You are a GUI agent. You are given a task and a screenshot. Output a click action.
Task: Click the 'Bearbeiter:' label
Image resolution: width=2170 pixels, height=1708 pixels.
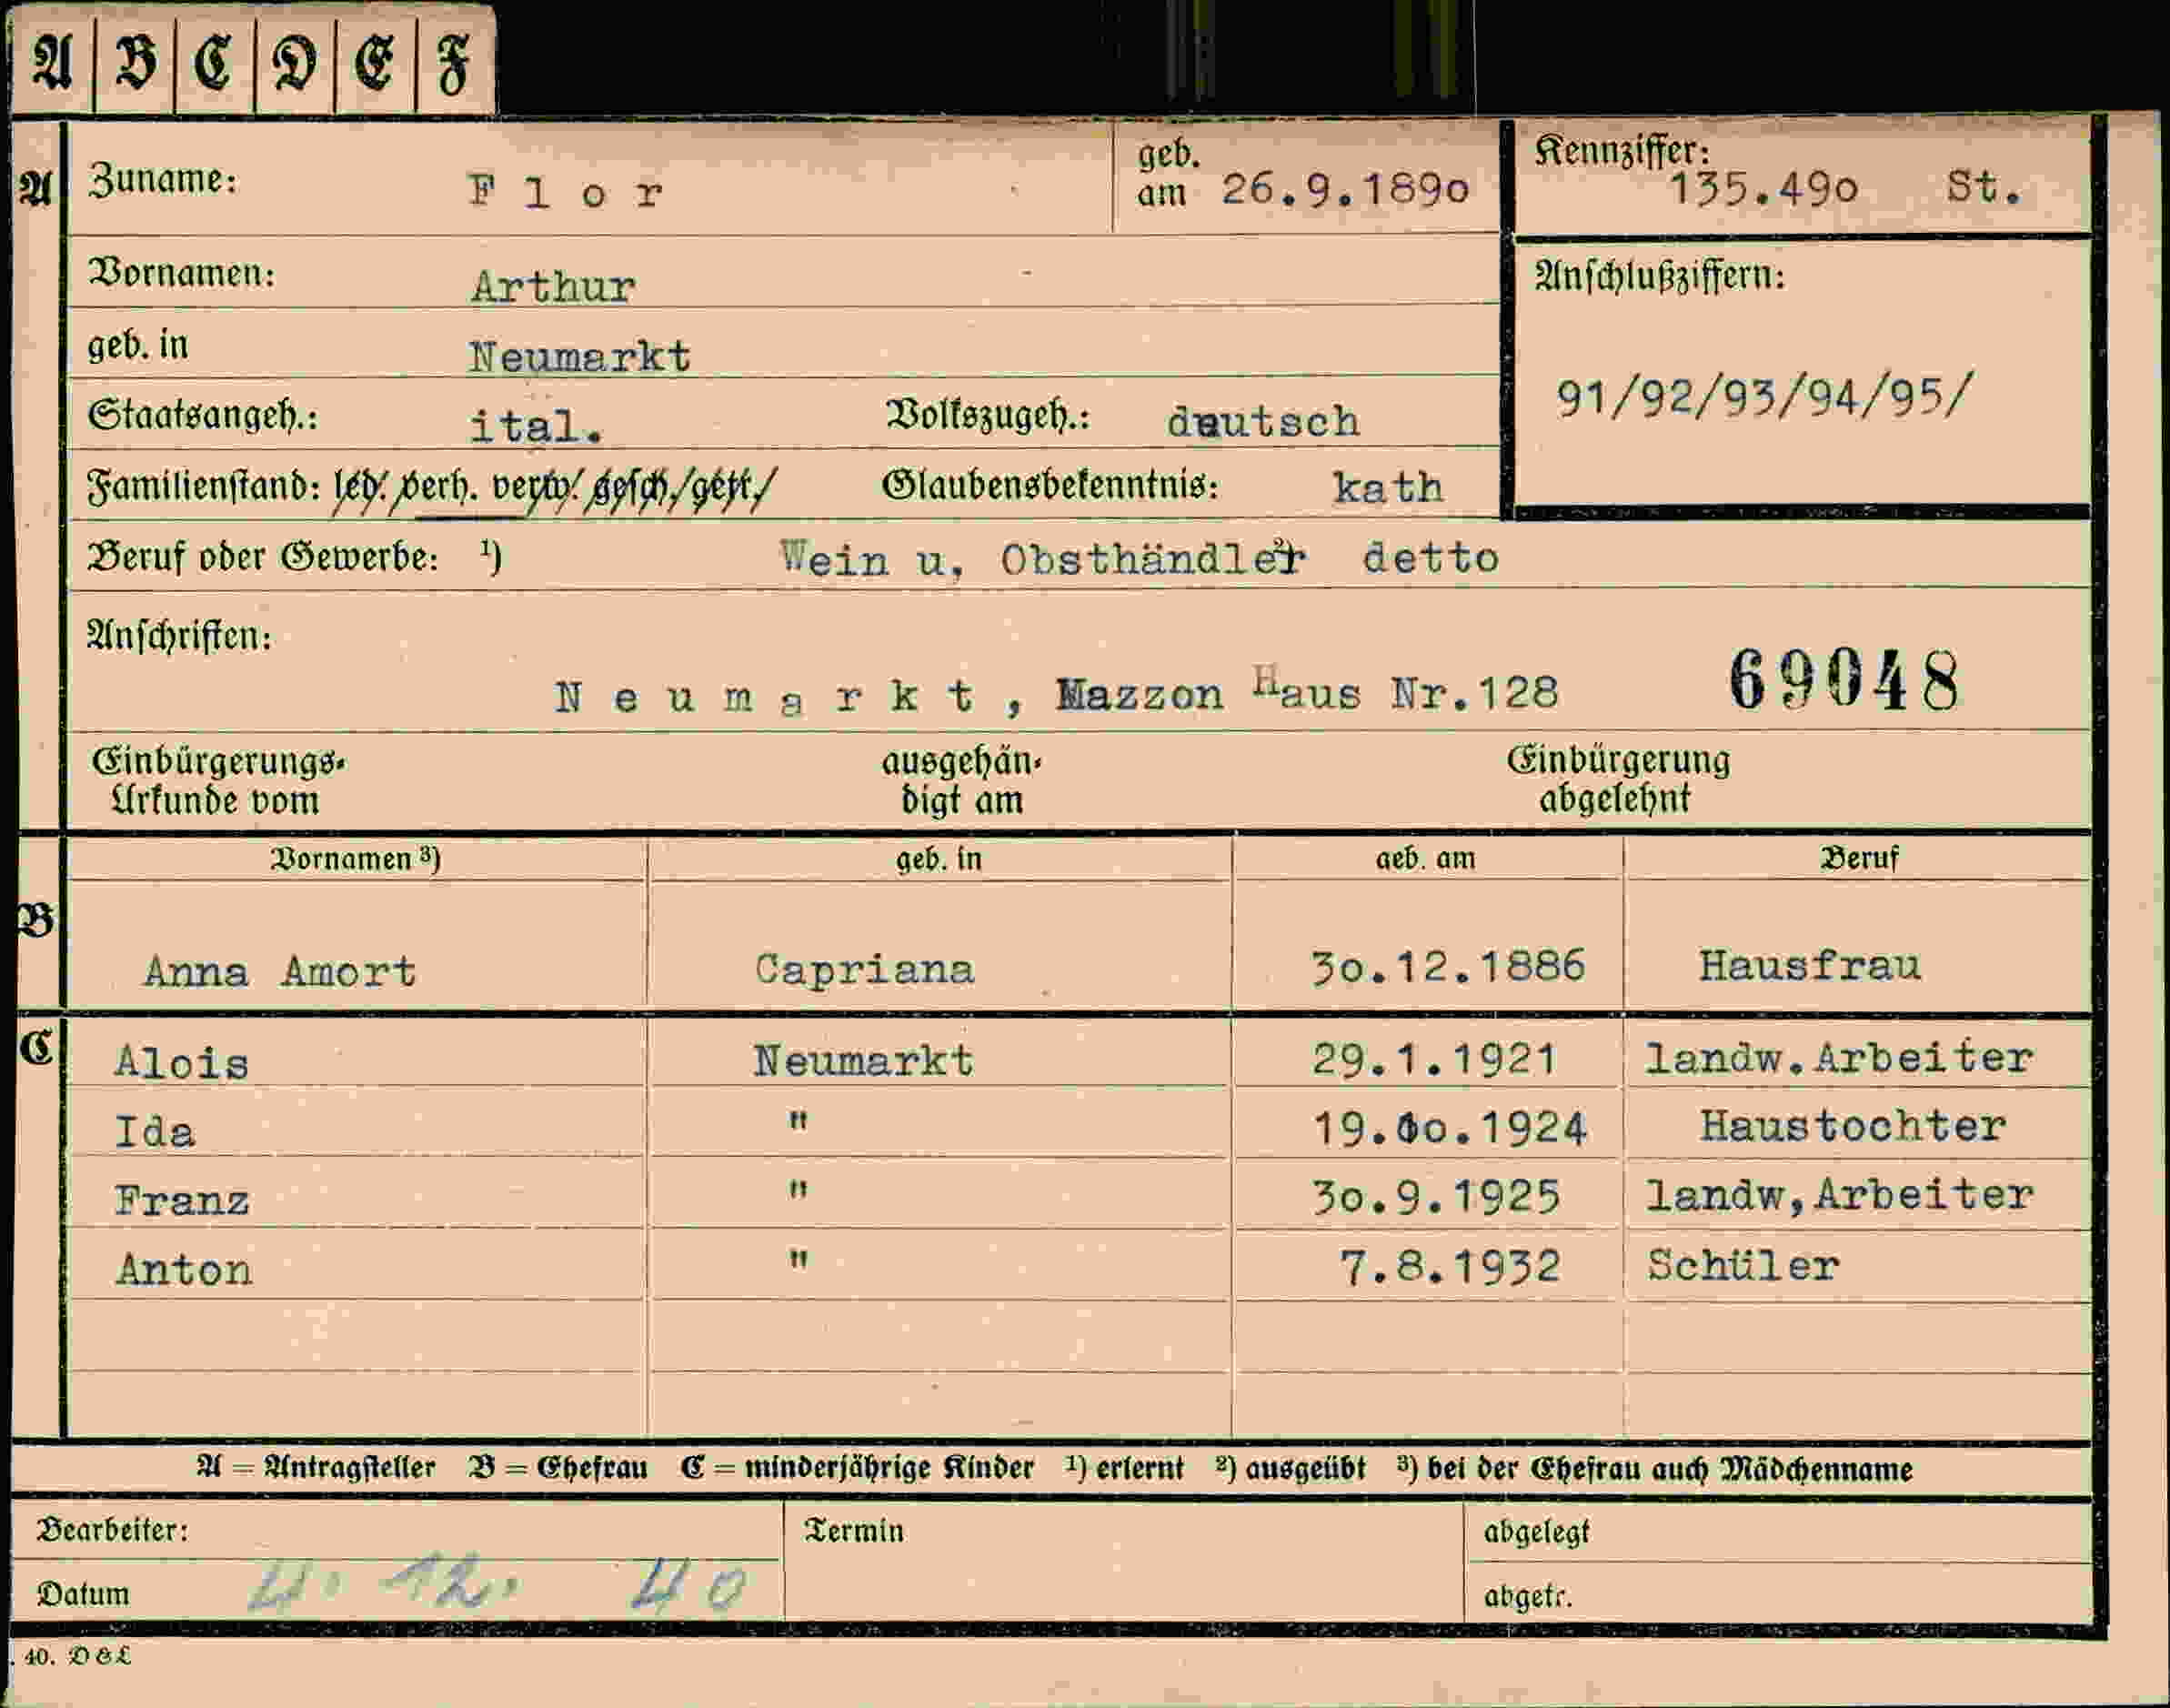coord(112,1531)
